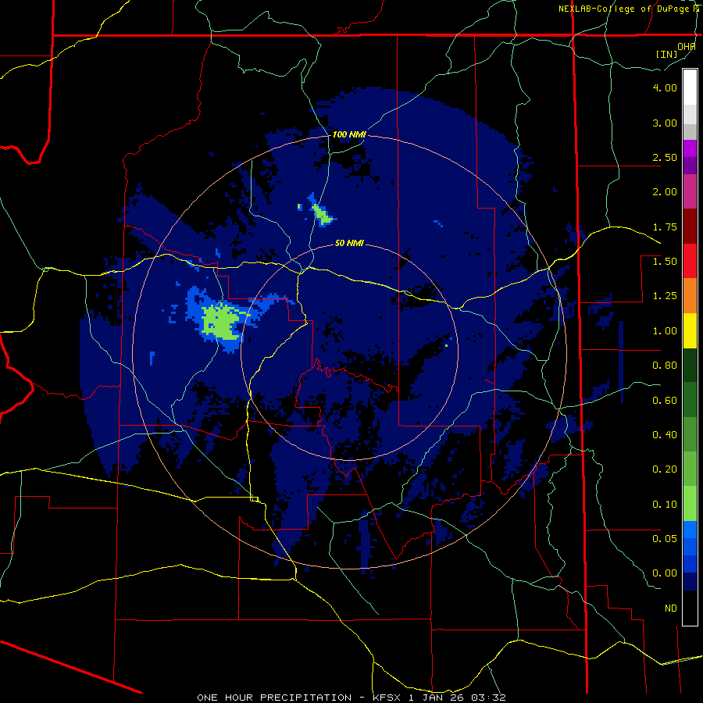Click the "1.75" legend value

[665, 227]
